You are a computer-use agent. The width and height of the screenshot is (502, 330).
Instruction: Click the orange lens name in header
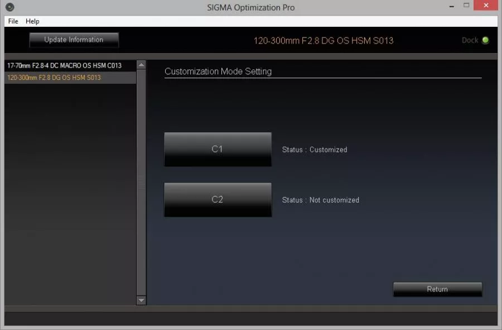pyautogui.click(x=324, y=41)
